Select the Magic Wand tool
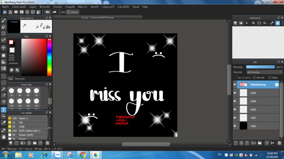Image resolution: width=284 pixels, height=159 pixels. pyautogui.click(x=3, y=89)
